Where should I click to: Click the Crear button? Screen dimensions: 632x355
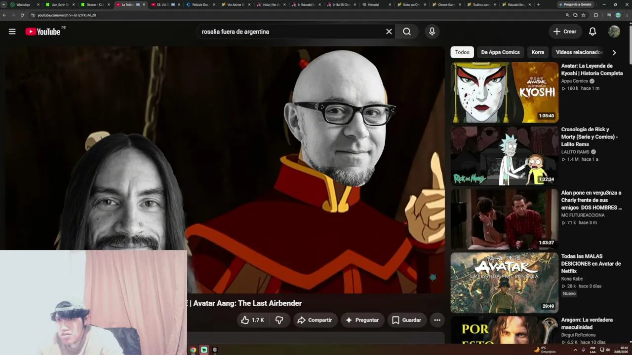point(565,32)
